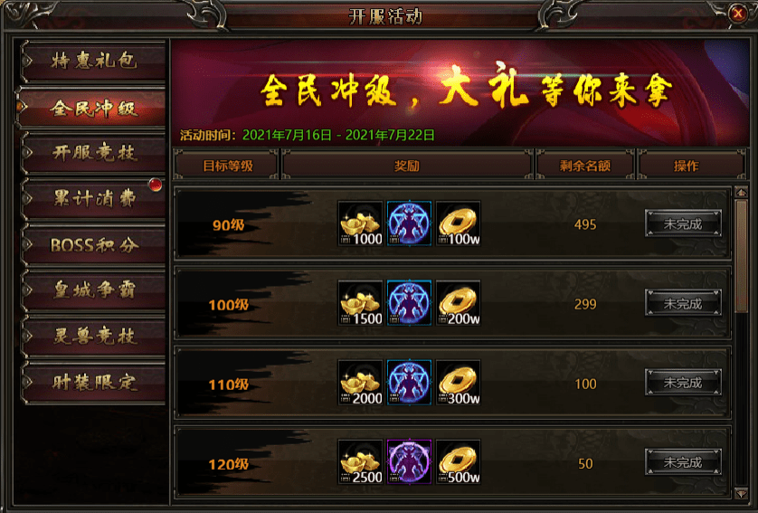Click the 100w gold coin reward icon
The image size is (758, 513).
pos(459,223)
